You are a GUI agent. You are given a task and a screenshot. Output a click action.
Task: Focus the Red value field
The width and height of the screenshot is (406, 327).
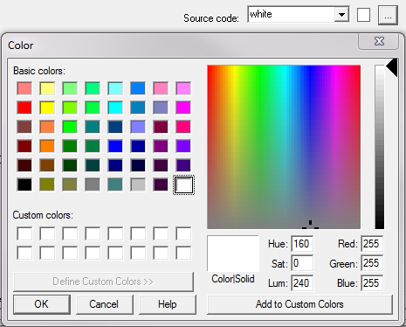click(372, 244)
